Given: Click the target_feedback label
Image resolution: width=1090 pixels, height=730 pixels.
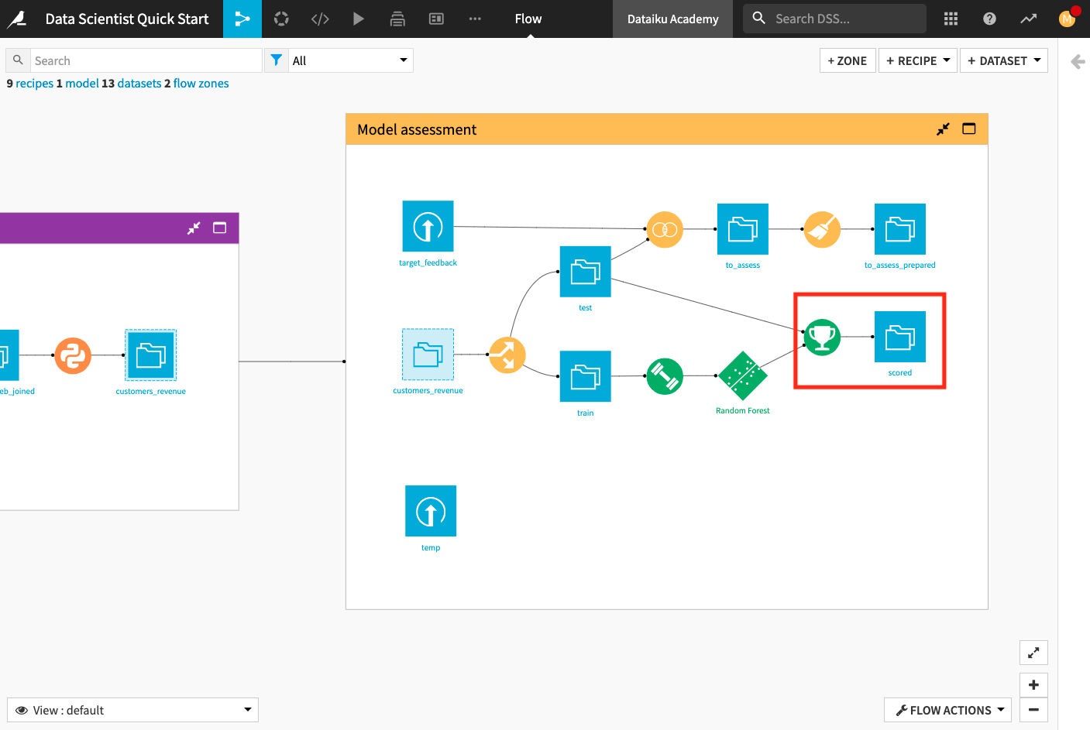Looking at the screenshot, I should pos(428,263).
